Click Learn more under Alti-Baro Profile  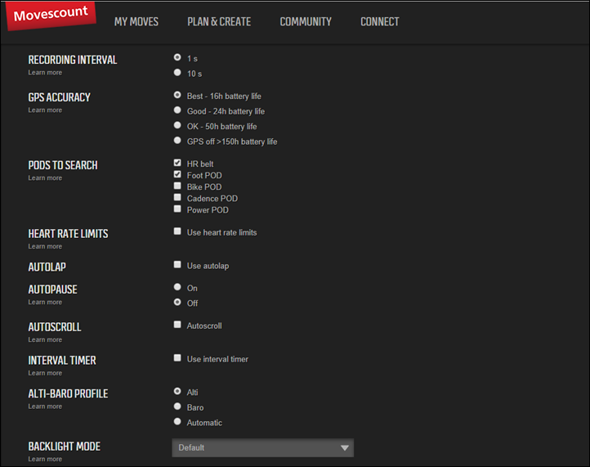click(45, 406)
